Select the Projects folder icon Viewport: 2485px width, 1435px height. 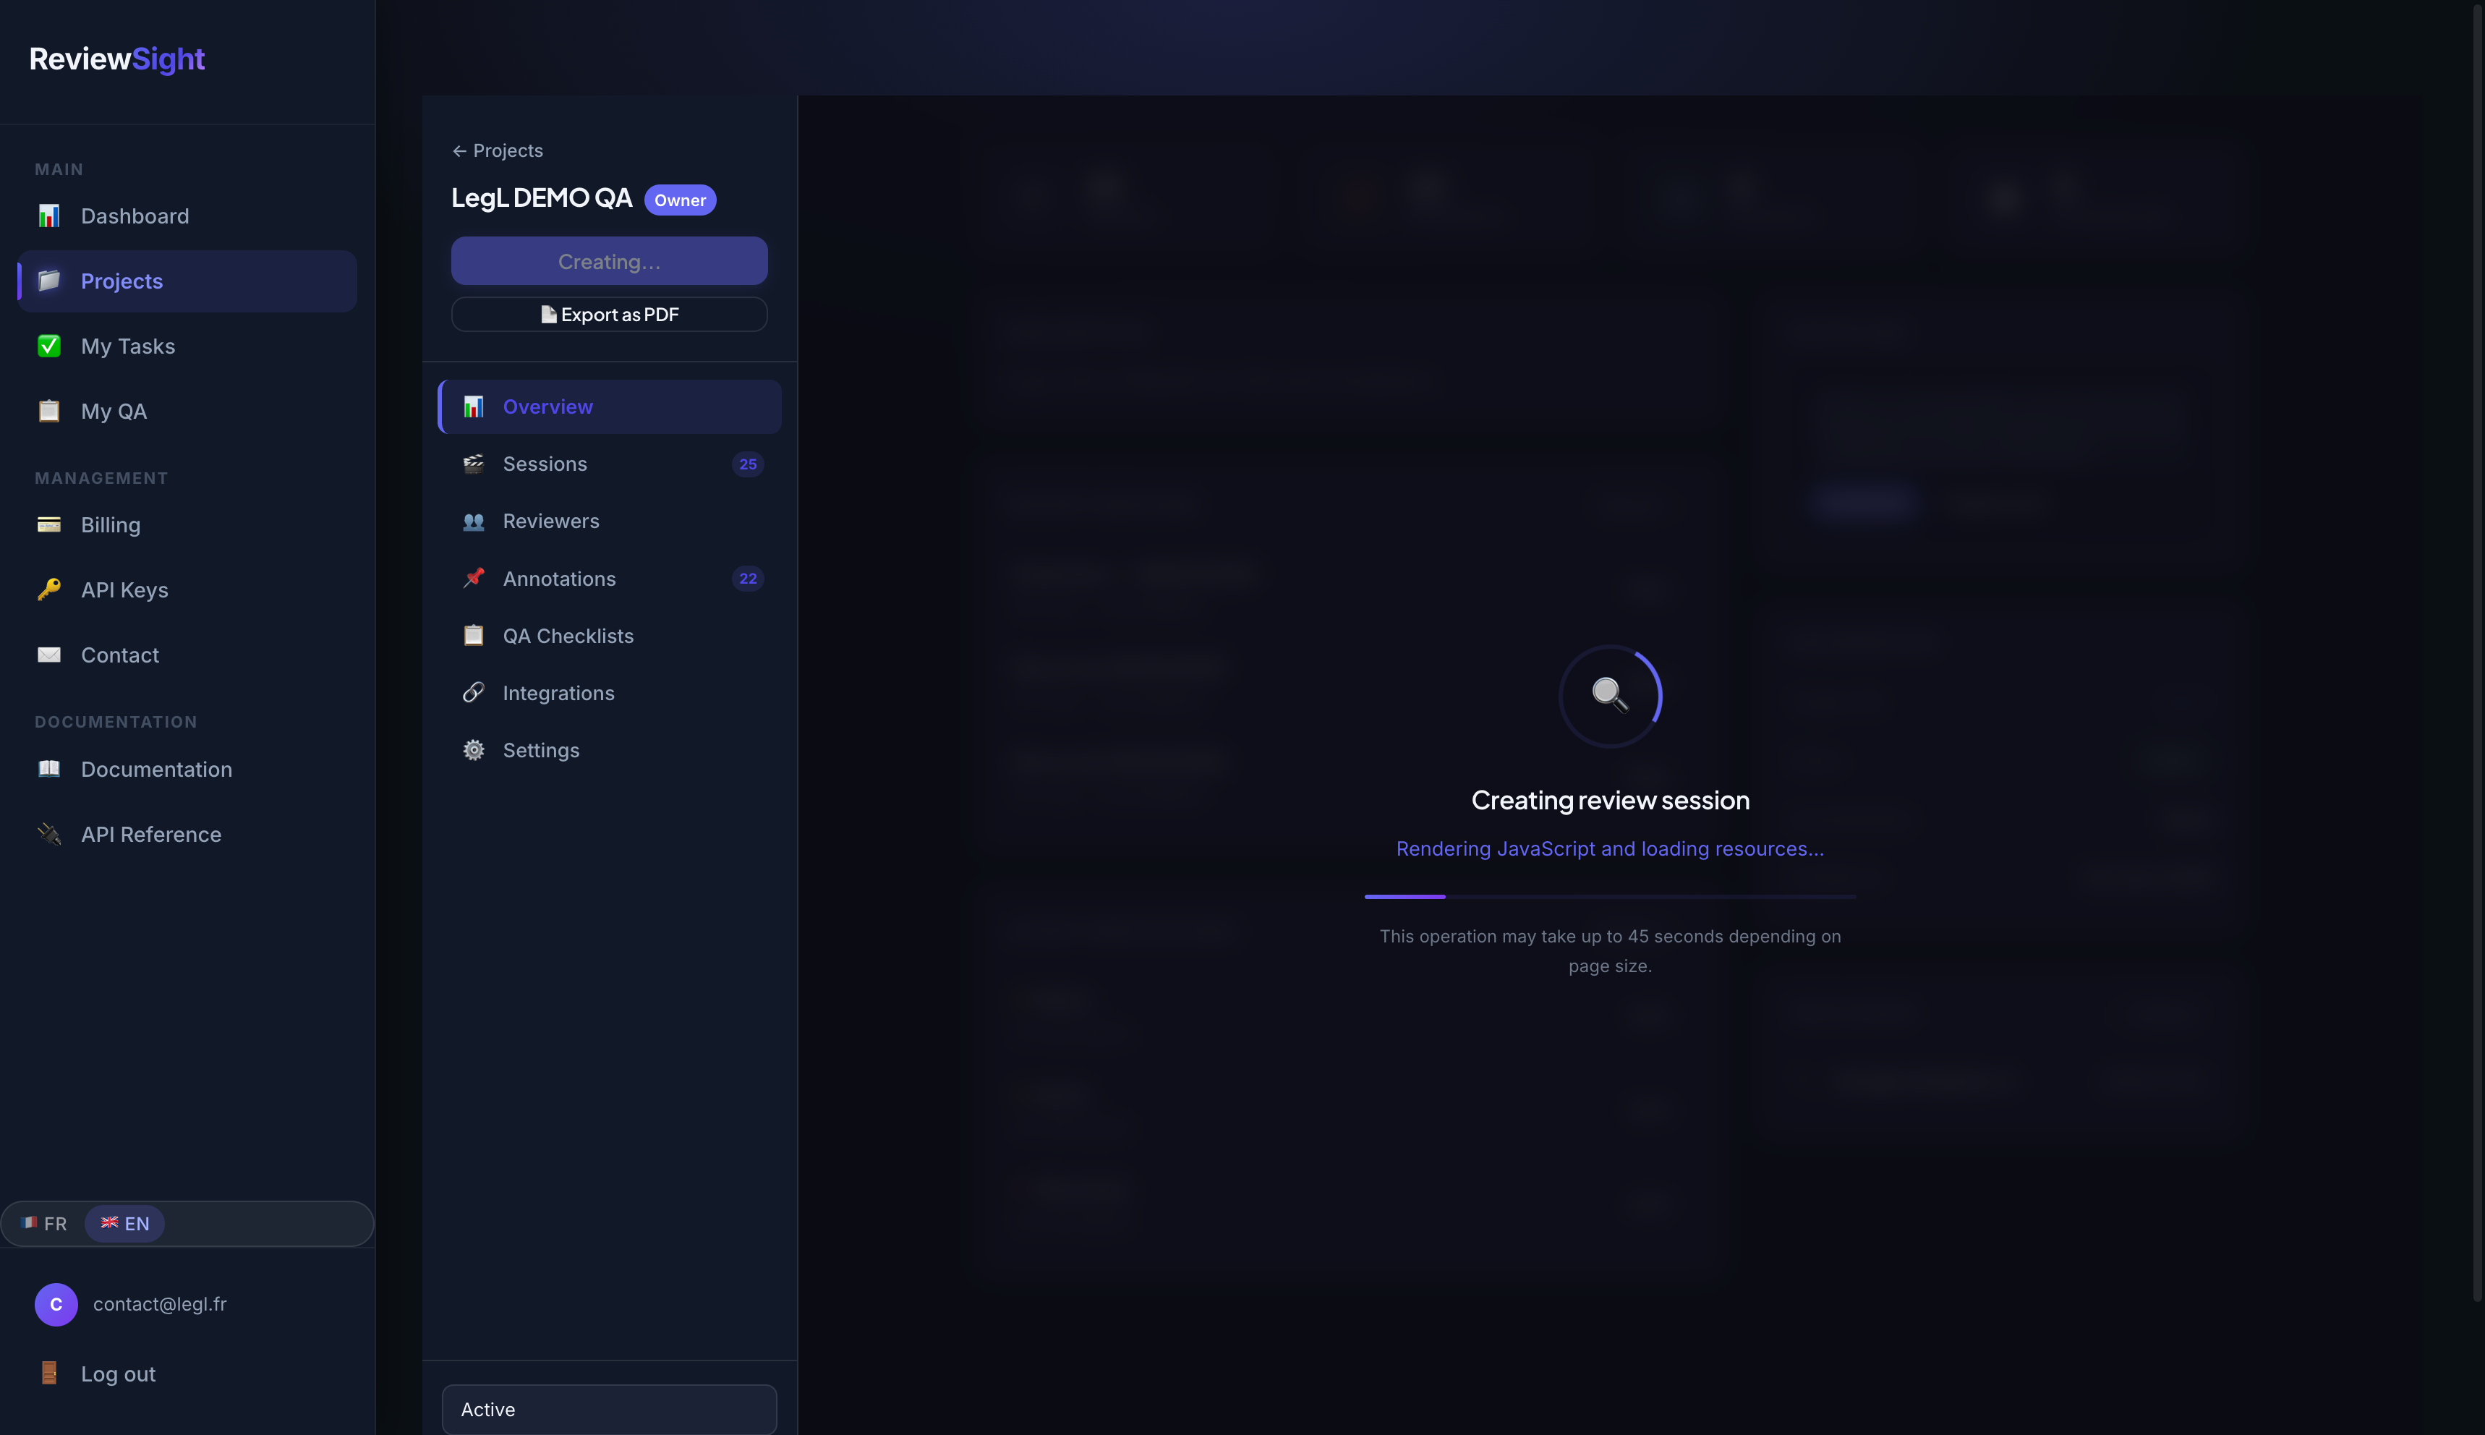pyautogui.click(x=49, y=280)
